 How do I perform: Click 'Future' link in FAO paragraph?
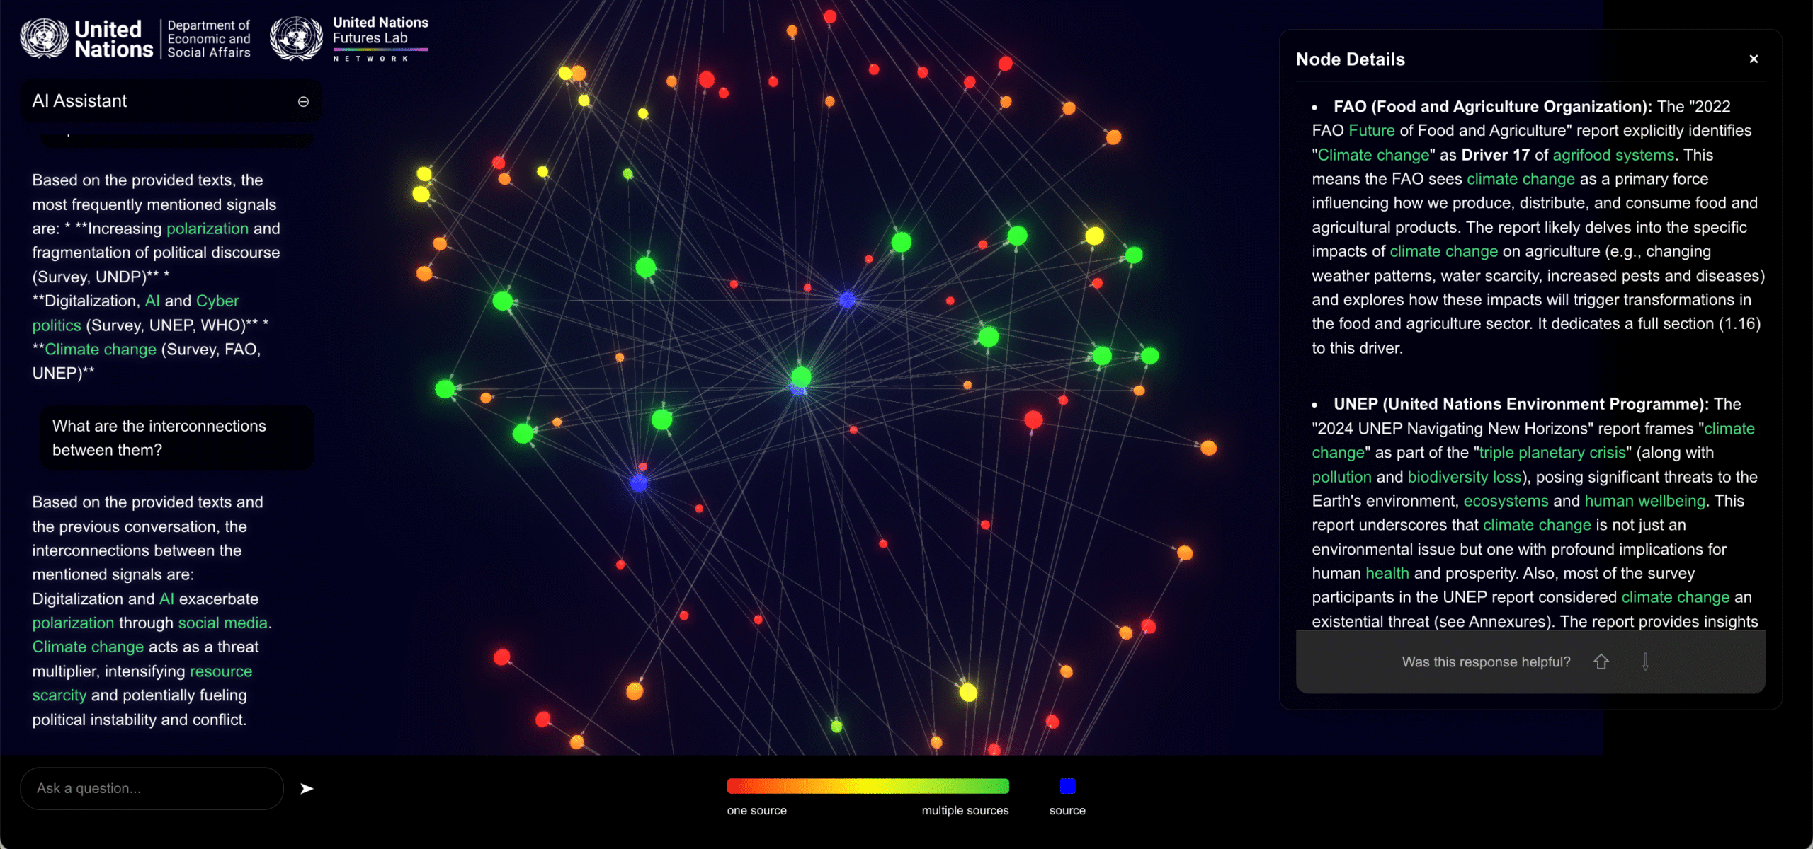pyautogui.click(x=1372, y=131)
